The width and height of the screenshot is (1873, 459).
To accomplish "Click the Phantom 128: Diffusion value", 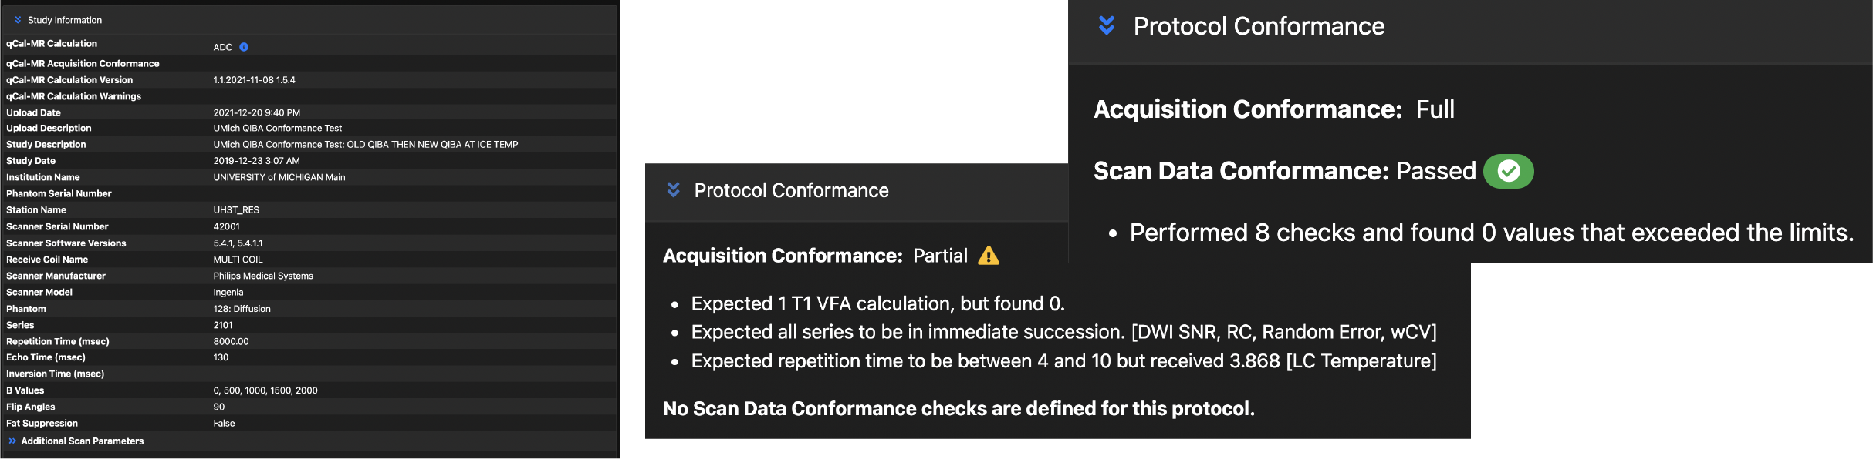I will 242,309.
